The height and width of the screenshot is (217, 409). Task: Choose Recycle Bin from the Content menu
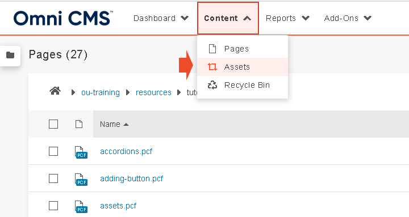[x=243, y=85]
